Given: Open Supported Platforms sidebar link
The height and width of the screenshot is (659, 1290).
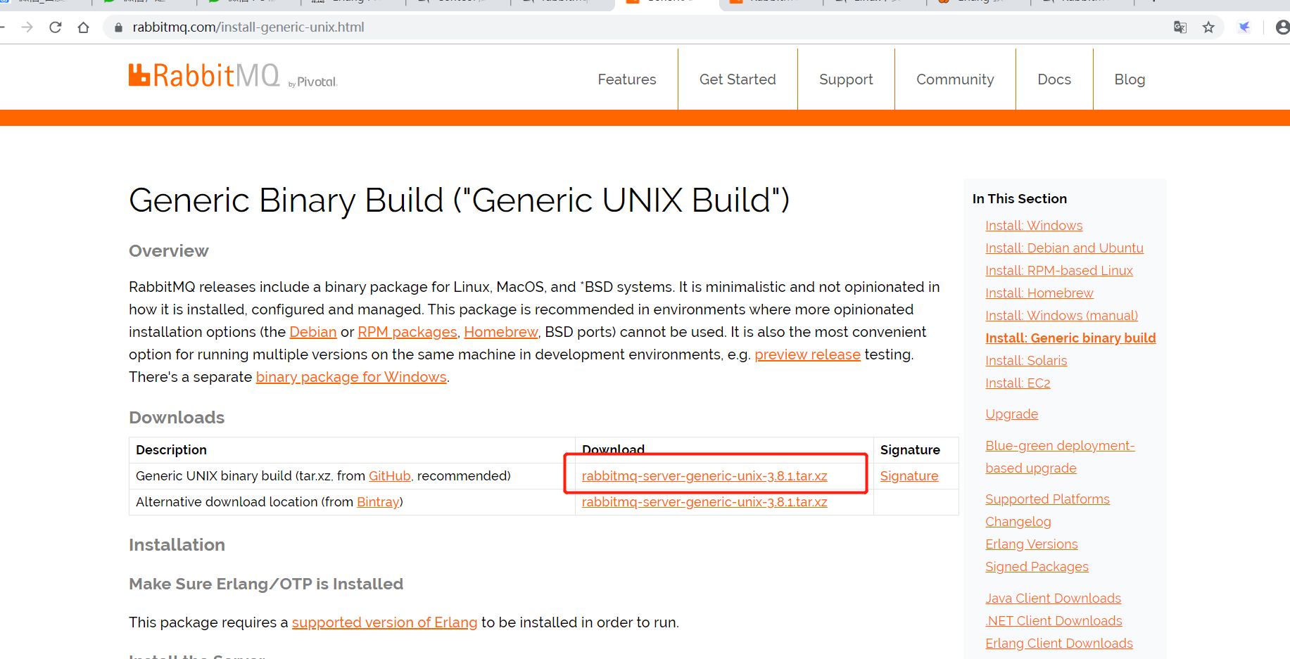Looking at the screenshot, I should (1047, 499).
